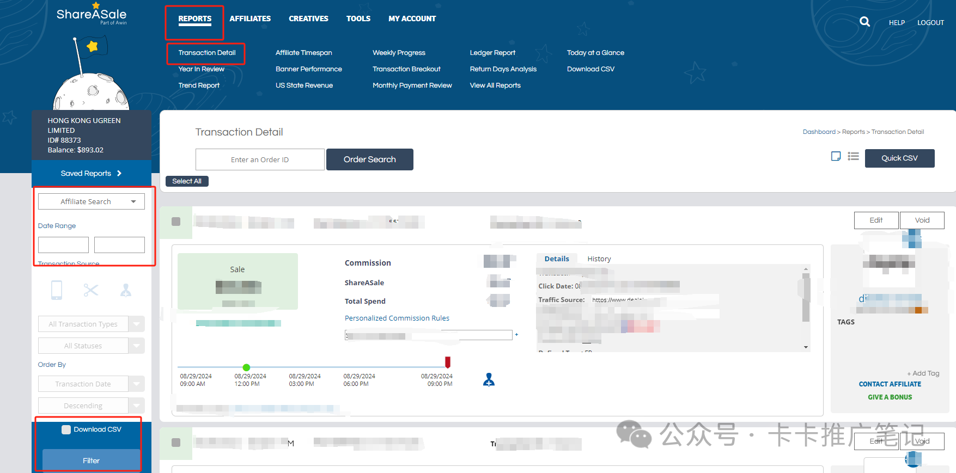Click the Filter button
The height and width of the screenshot is (473, 956).
click(x=92, y=460)
